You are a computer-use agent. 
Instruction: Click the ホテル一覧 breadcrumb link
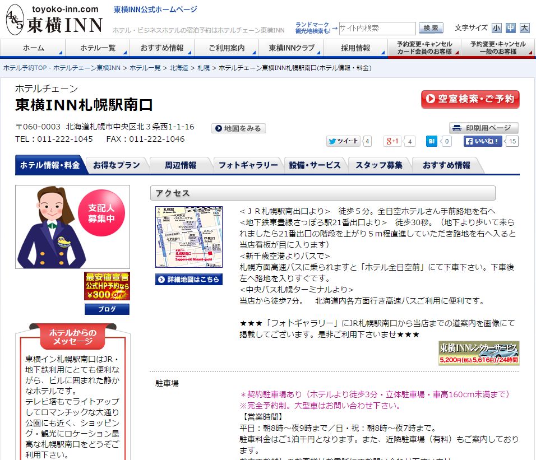click(x=145, y=68)
